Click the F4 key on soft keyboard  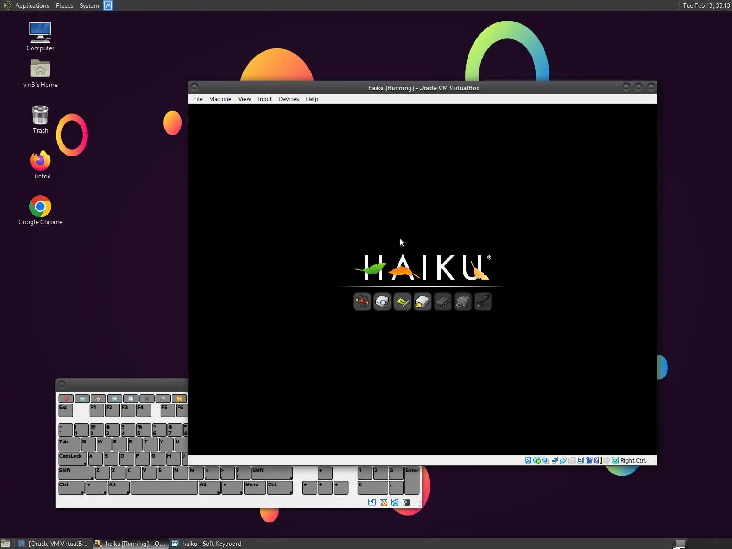coord(144,410)
